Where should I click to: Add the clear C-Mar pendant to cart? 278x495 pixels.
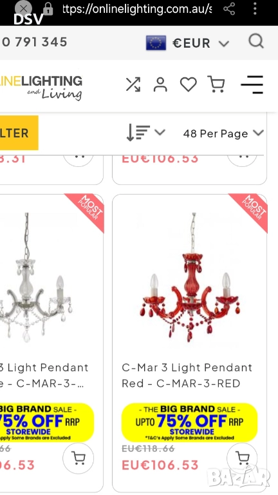(x=78, y=458)
